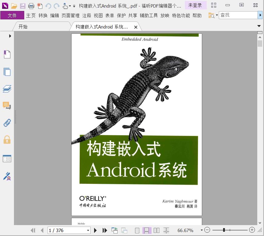Open a file with the folder icon
The image size is (264, 236).
point(14,6)
